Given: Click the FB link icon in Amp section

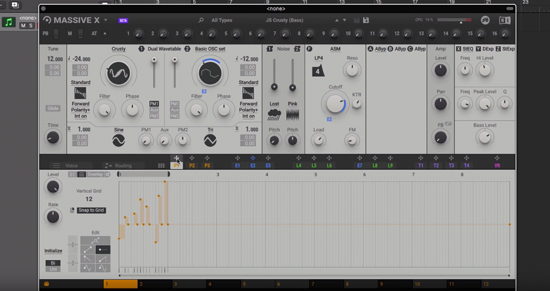Looking at the screenshot, I should coord(448,124).
